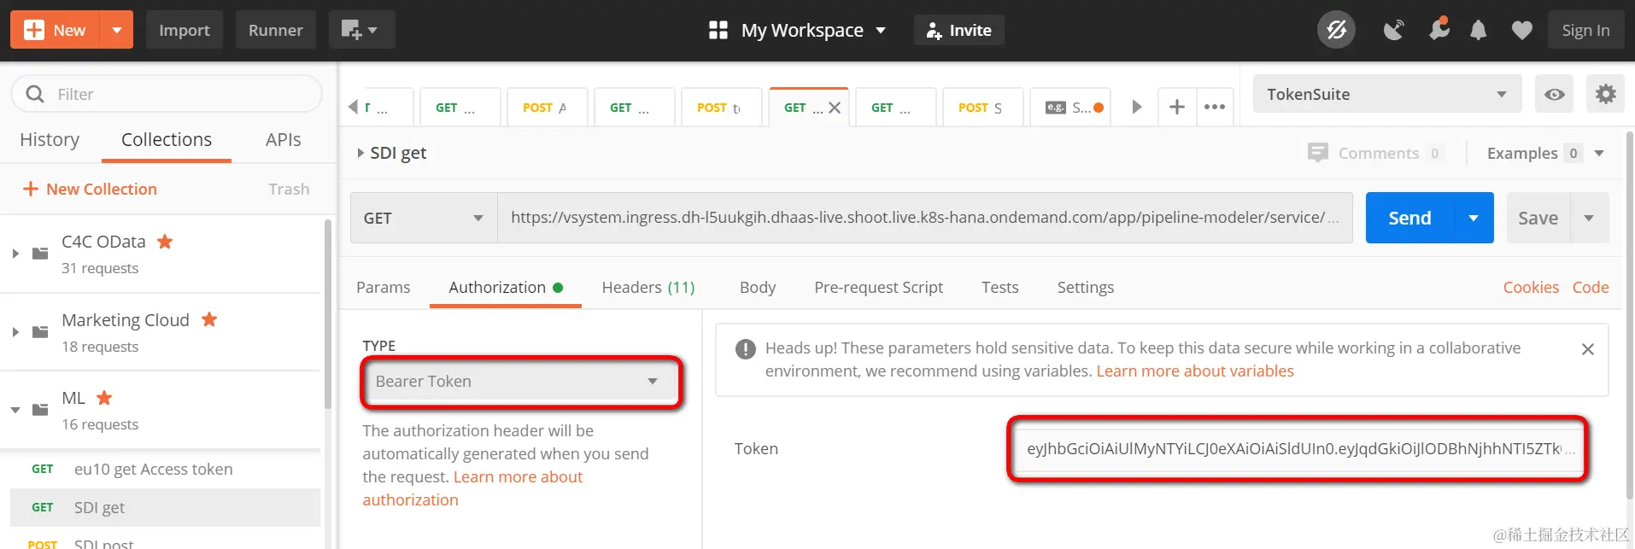Click the New button
The width and height of the screenshot is (1635, 549).
click(x=56, y=30)
